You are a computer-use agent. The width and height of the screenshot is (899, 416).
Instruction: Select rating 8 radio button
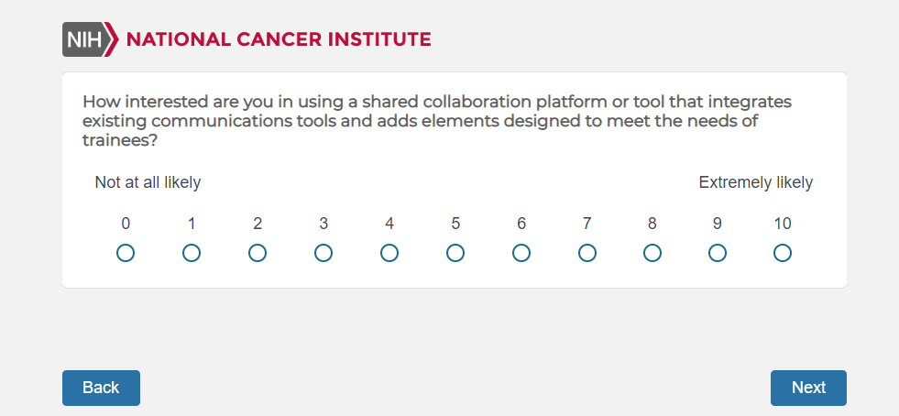652,253
